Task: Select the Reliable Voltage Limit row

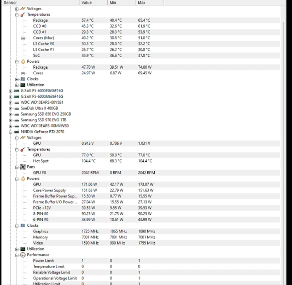Action: click(x=156, y=272)
